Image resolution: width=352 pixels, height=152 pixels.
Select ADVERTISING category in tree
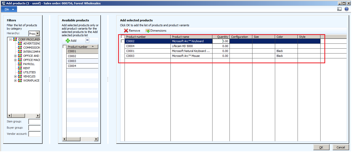pos(31,43)
